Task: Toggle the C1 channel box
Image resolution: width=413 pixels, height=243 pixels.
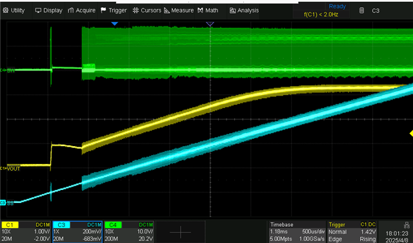Action: point(26,232)
